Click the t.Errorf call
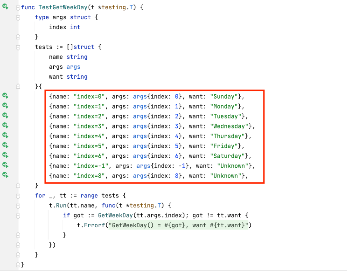Screen dimensions: 347x271 click(x=91, y=225)
